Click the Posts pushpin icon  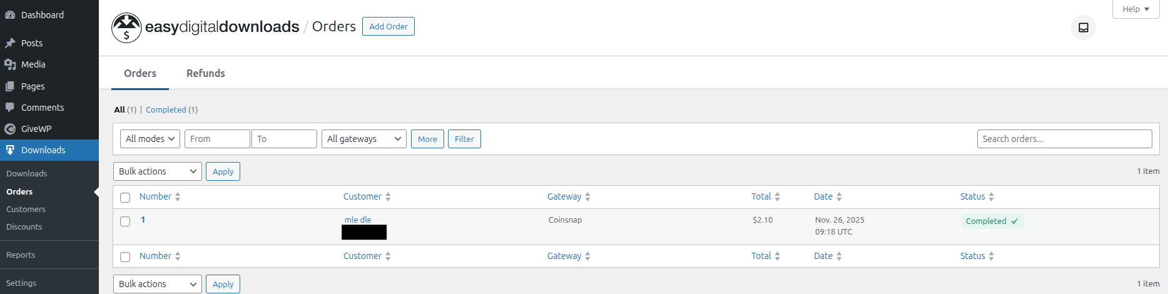10,43
